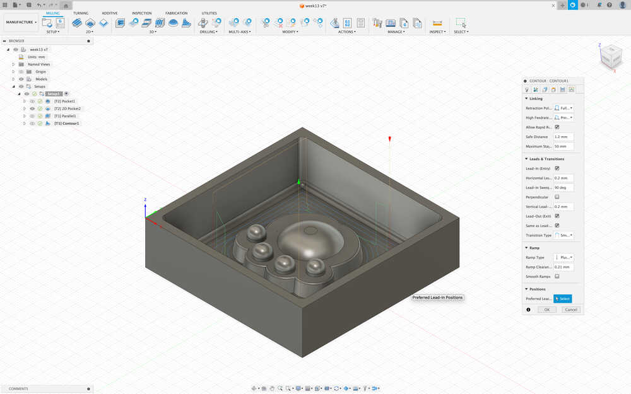Click the Post Process G1 G2 icon
This screenshot has width=631, height=394.
point(347,23)
